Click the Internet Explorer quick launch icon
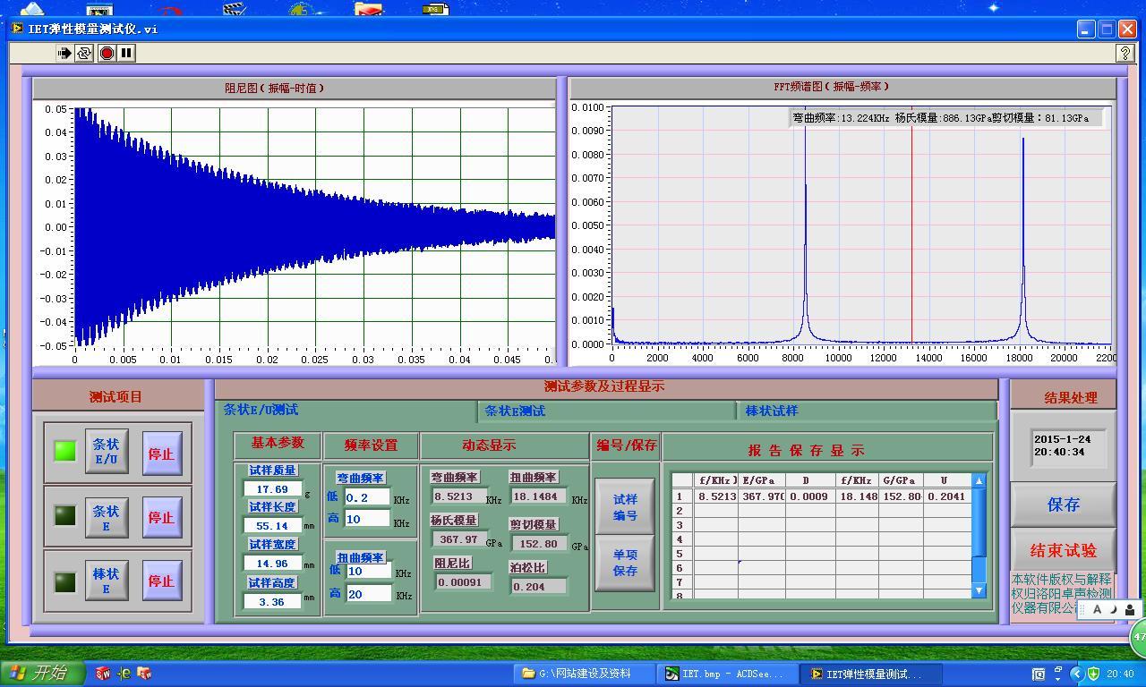 coord(124,674)
